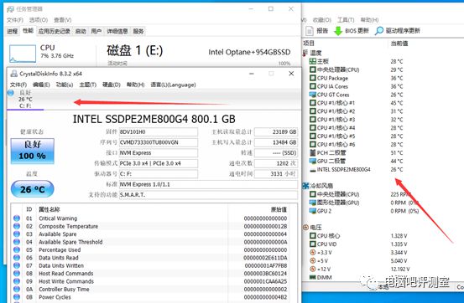Image resolution: width=464 pixels, height=303 pixels.
Task: Click the 项目 column header in AIDA64
Action: point(309,44)
